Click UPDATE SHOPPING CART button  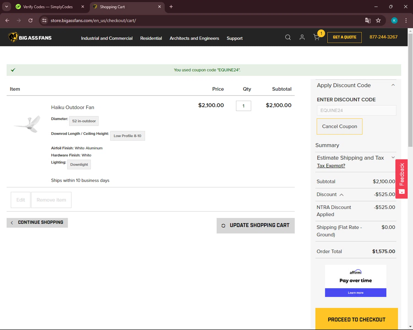pos(256,226)
